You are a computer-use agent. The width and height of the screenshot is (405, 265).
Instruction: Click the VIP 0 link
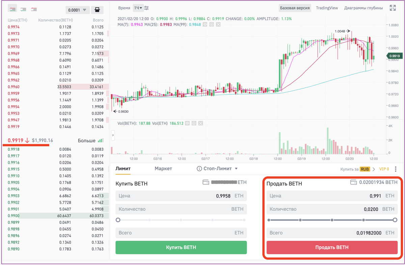384,169
